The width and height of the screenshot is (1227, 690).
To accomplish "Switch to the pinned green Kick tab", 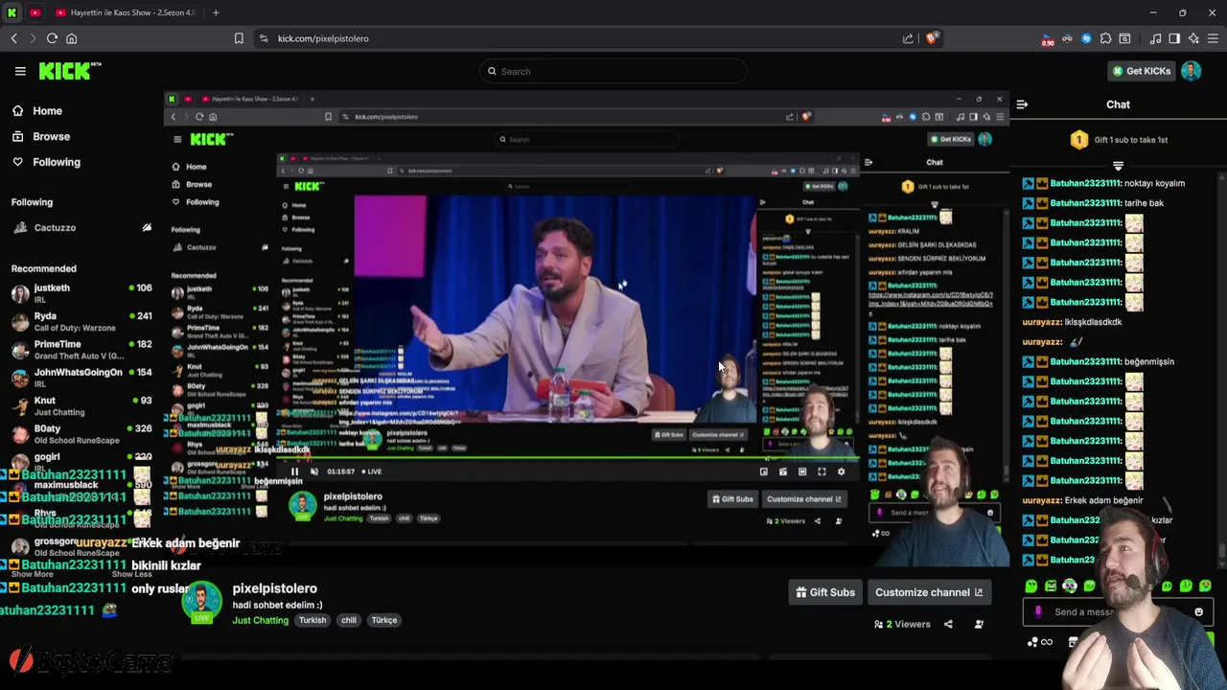I will (x=12, y=12).
